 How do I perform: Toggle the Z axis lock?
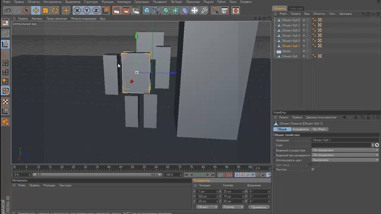click(x=96, y=11)
